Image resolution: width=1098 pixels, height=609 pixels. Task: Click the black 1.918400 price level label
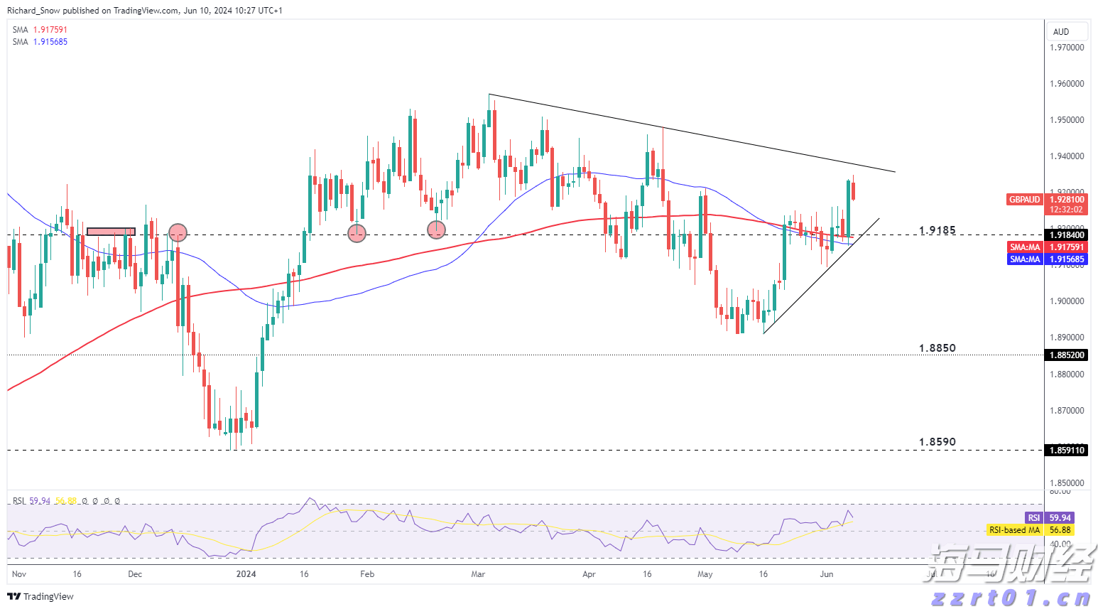coord(1066,235)
